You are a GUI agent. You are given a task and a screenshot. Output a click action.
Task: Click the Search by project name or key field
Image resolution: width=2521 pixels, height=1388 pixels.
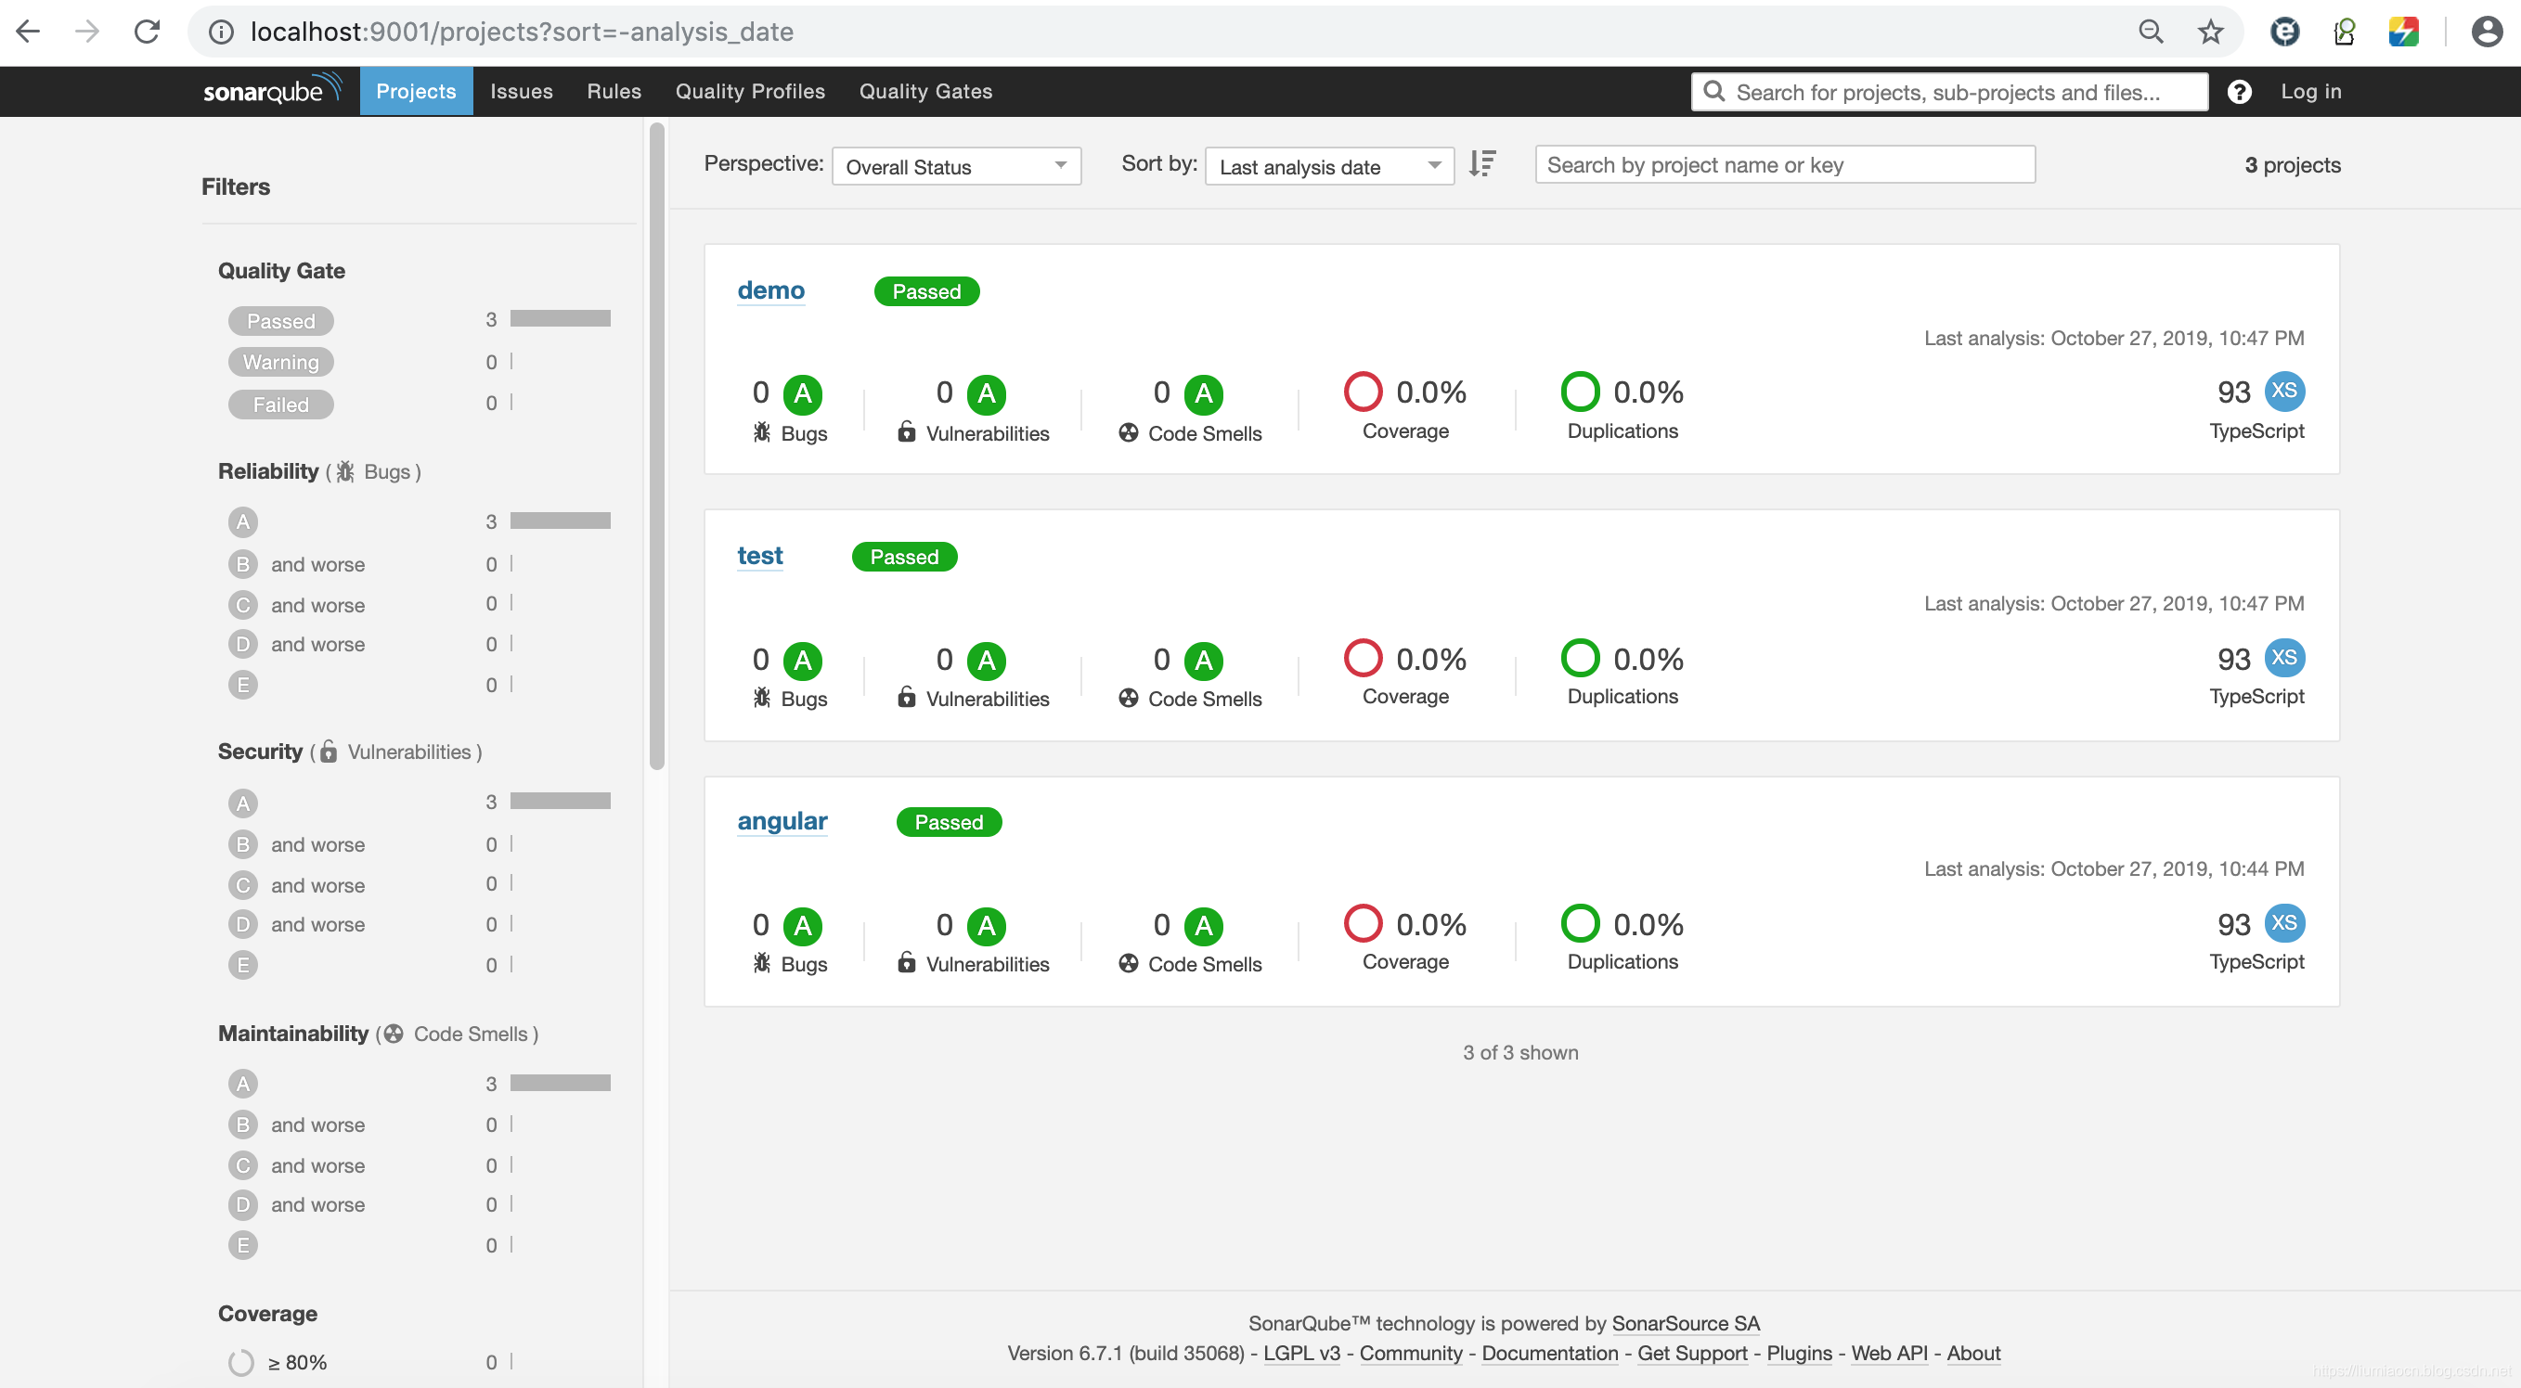[1783, 164]
